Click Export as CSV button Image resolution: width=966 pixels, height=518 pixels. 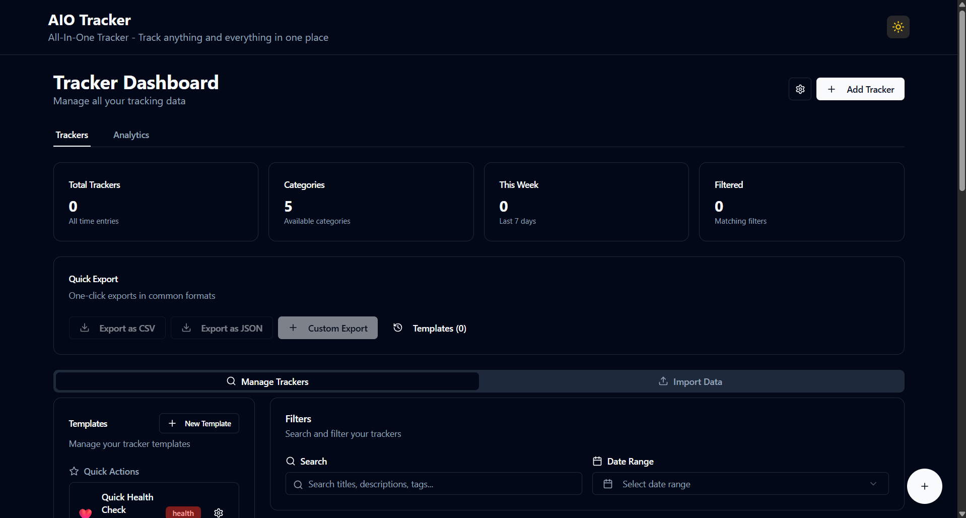tap(117, 328)
